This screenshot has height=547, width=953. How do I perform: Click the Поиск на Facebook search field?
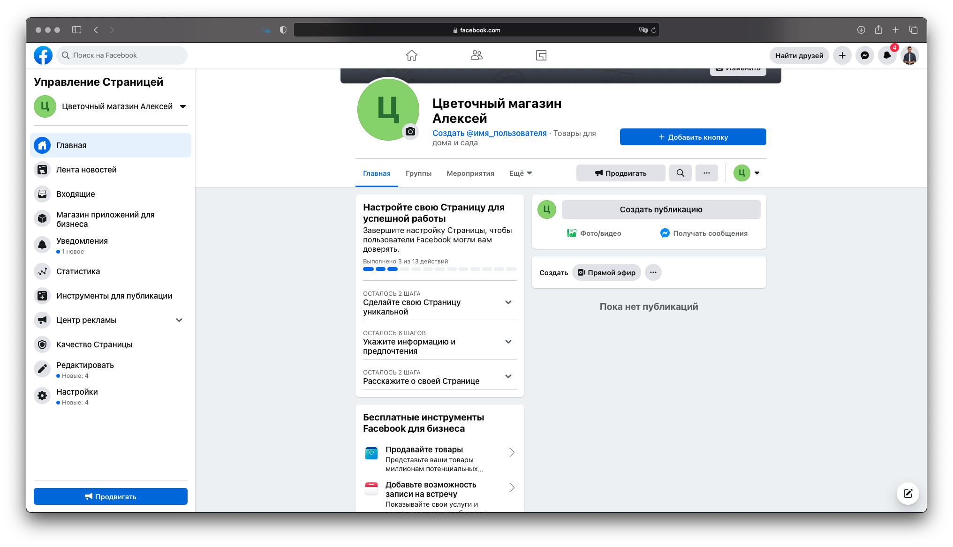pyautogui.click(x=122, y=55)
